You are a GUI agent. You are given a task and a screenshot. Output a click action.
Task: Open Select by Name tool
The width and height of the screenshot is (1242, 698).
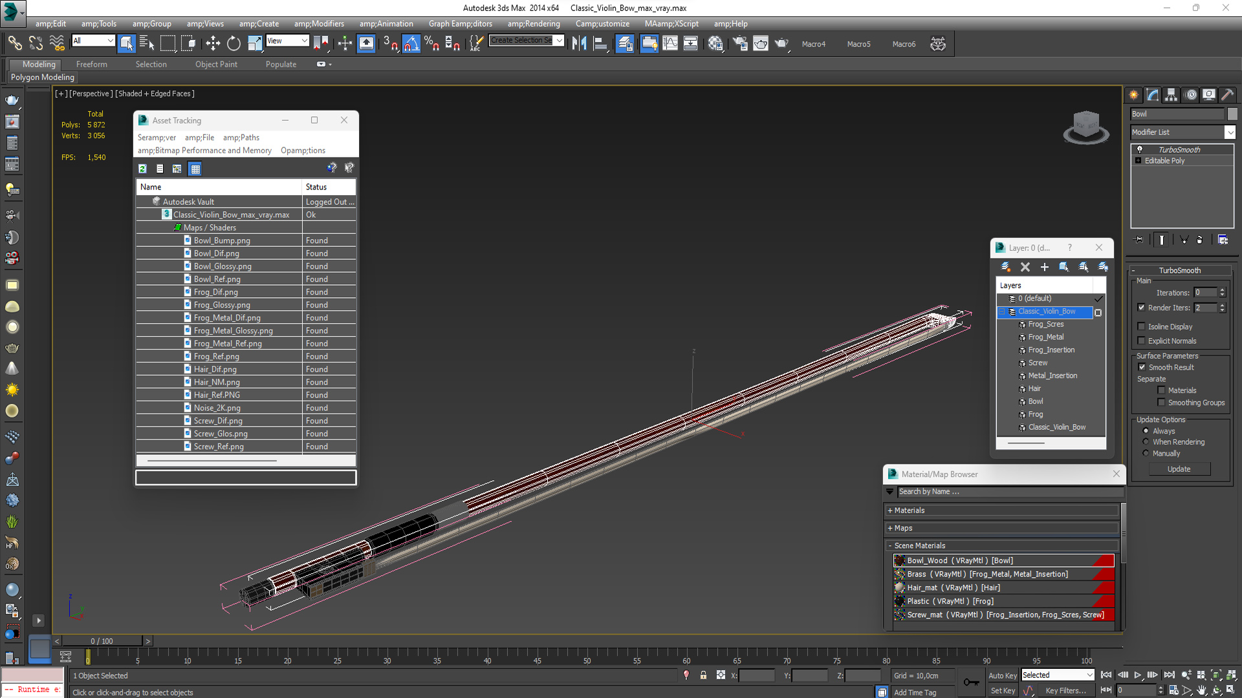tap(147, 43)
